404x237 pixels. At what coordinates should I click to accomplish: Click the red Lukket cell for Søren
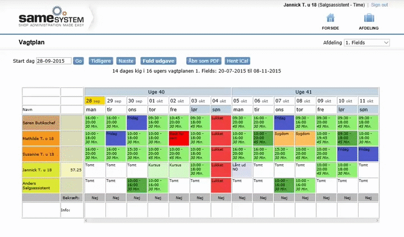pyautogui.click(x=221, y=122)
